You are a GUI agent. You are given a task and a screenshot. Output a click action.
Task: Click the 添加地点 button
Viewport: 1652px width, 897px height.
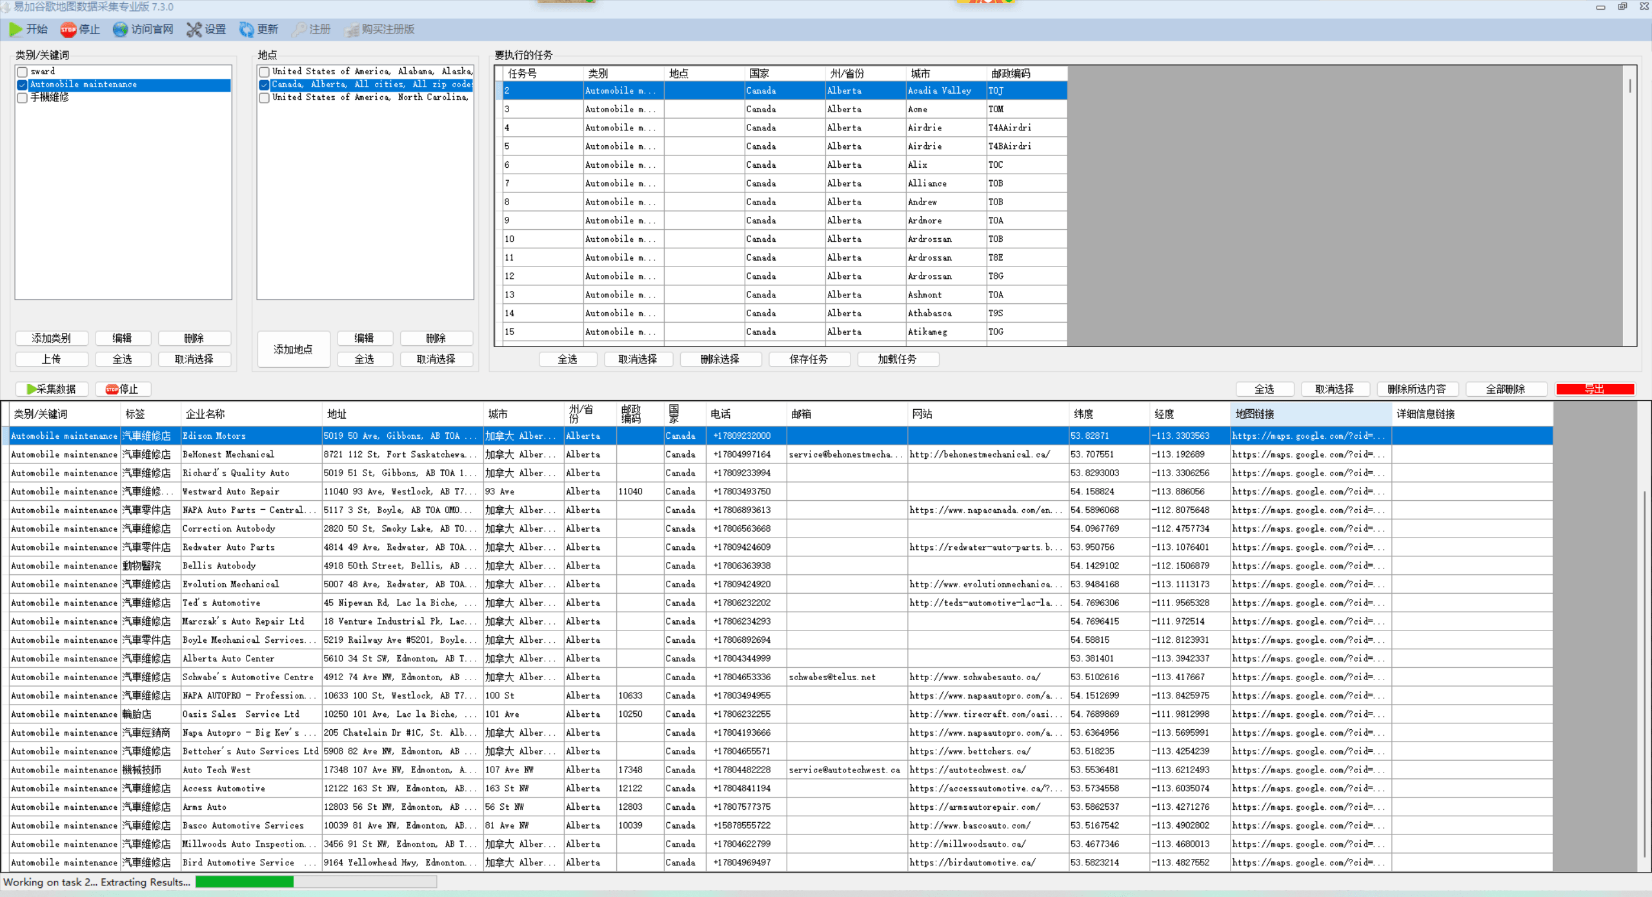(x=294, y=349)
